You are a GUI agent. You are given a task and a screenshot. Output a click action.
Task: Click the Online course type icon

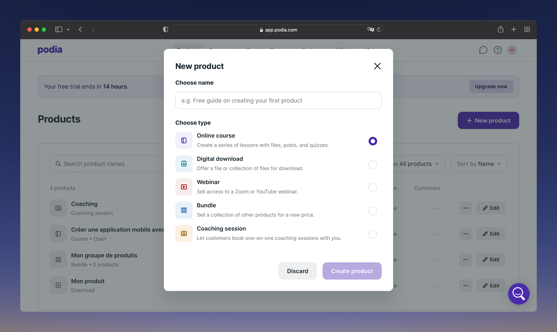coord(184,140)
